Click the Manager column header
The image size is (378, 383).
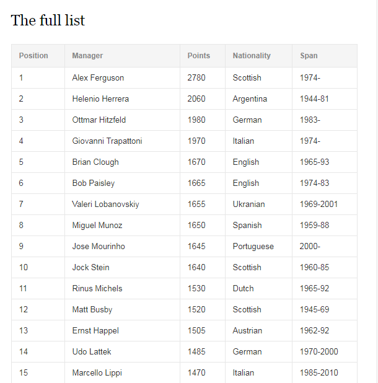(87, 56)
